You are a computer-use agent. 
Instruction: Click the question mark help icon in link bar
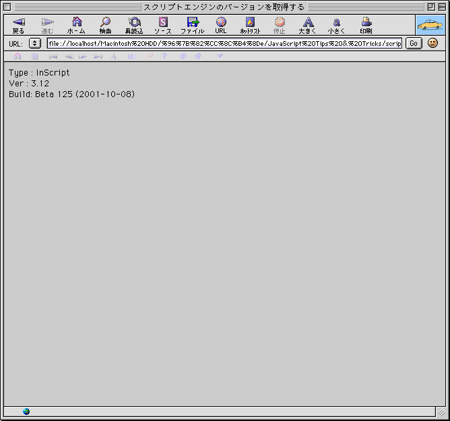pyautogui.click(x=164, y=56)
